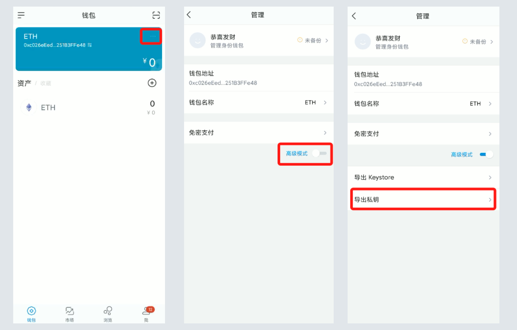Tap 管理身份钱包 subtitle in middle screen
This screenshot has height=330, width=517.
click(227, 45)
